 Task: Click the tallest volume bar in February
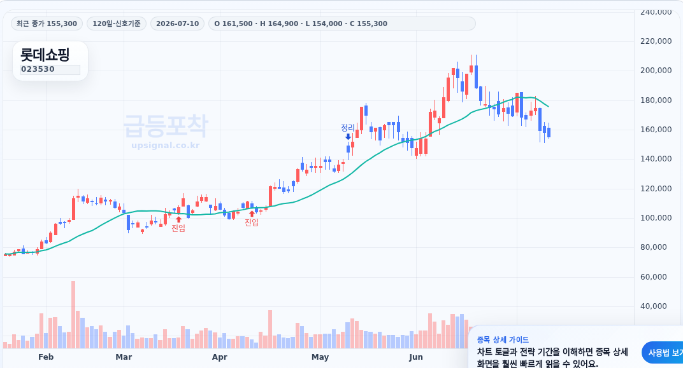point(73,315)
